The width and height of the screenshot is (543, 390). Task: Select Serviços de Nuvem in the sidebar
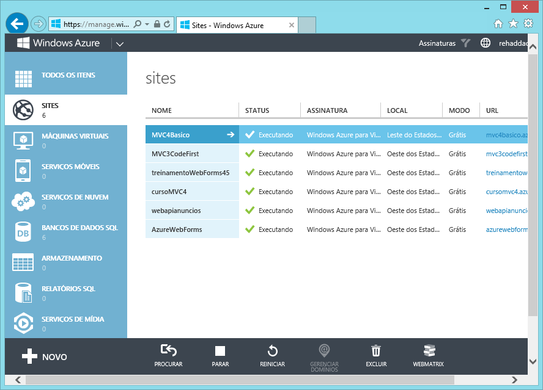click(x=66, y=201)
